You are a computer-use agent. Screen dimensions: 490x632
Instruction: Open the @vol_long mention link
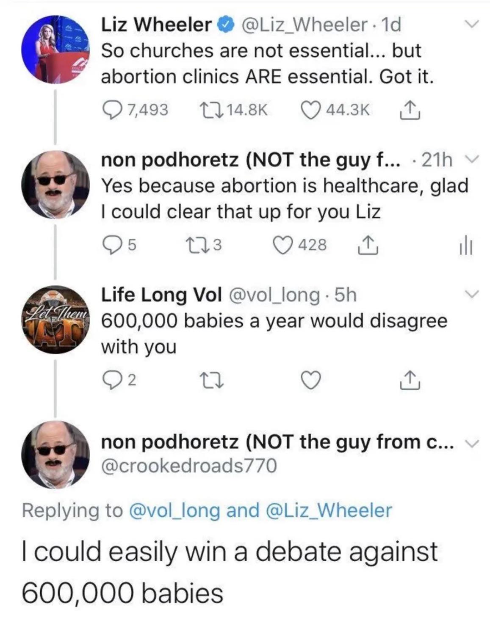[174, 510]
